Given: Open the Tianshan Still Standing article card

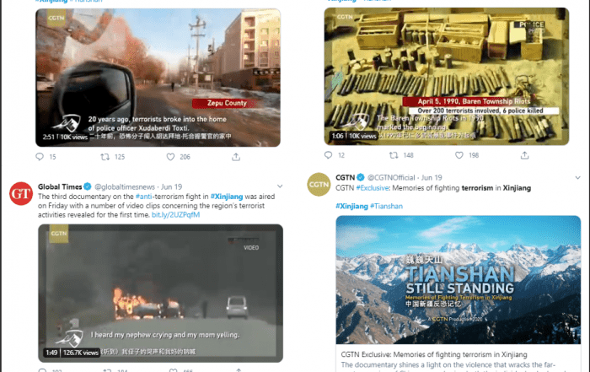Looking at the screenshot, I should tap(459, 294).
